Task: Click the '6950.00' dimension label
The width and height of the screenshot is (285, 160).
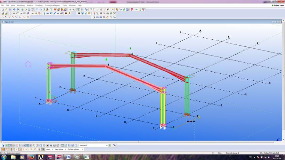Action: click(x=191, y=121)
